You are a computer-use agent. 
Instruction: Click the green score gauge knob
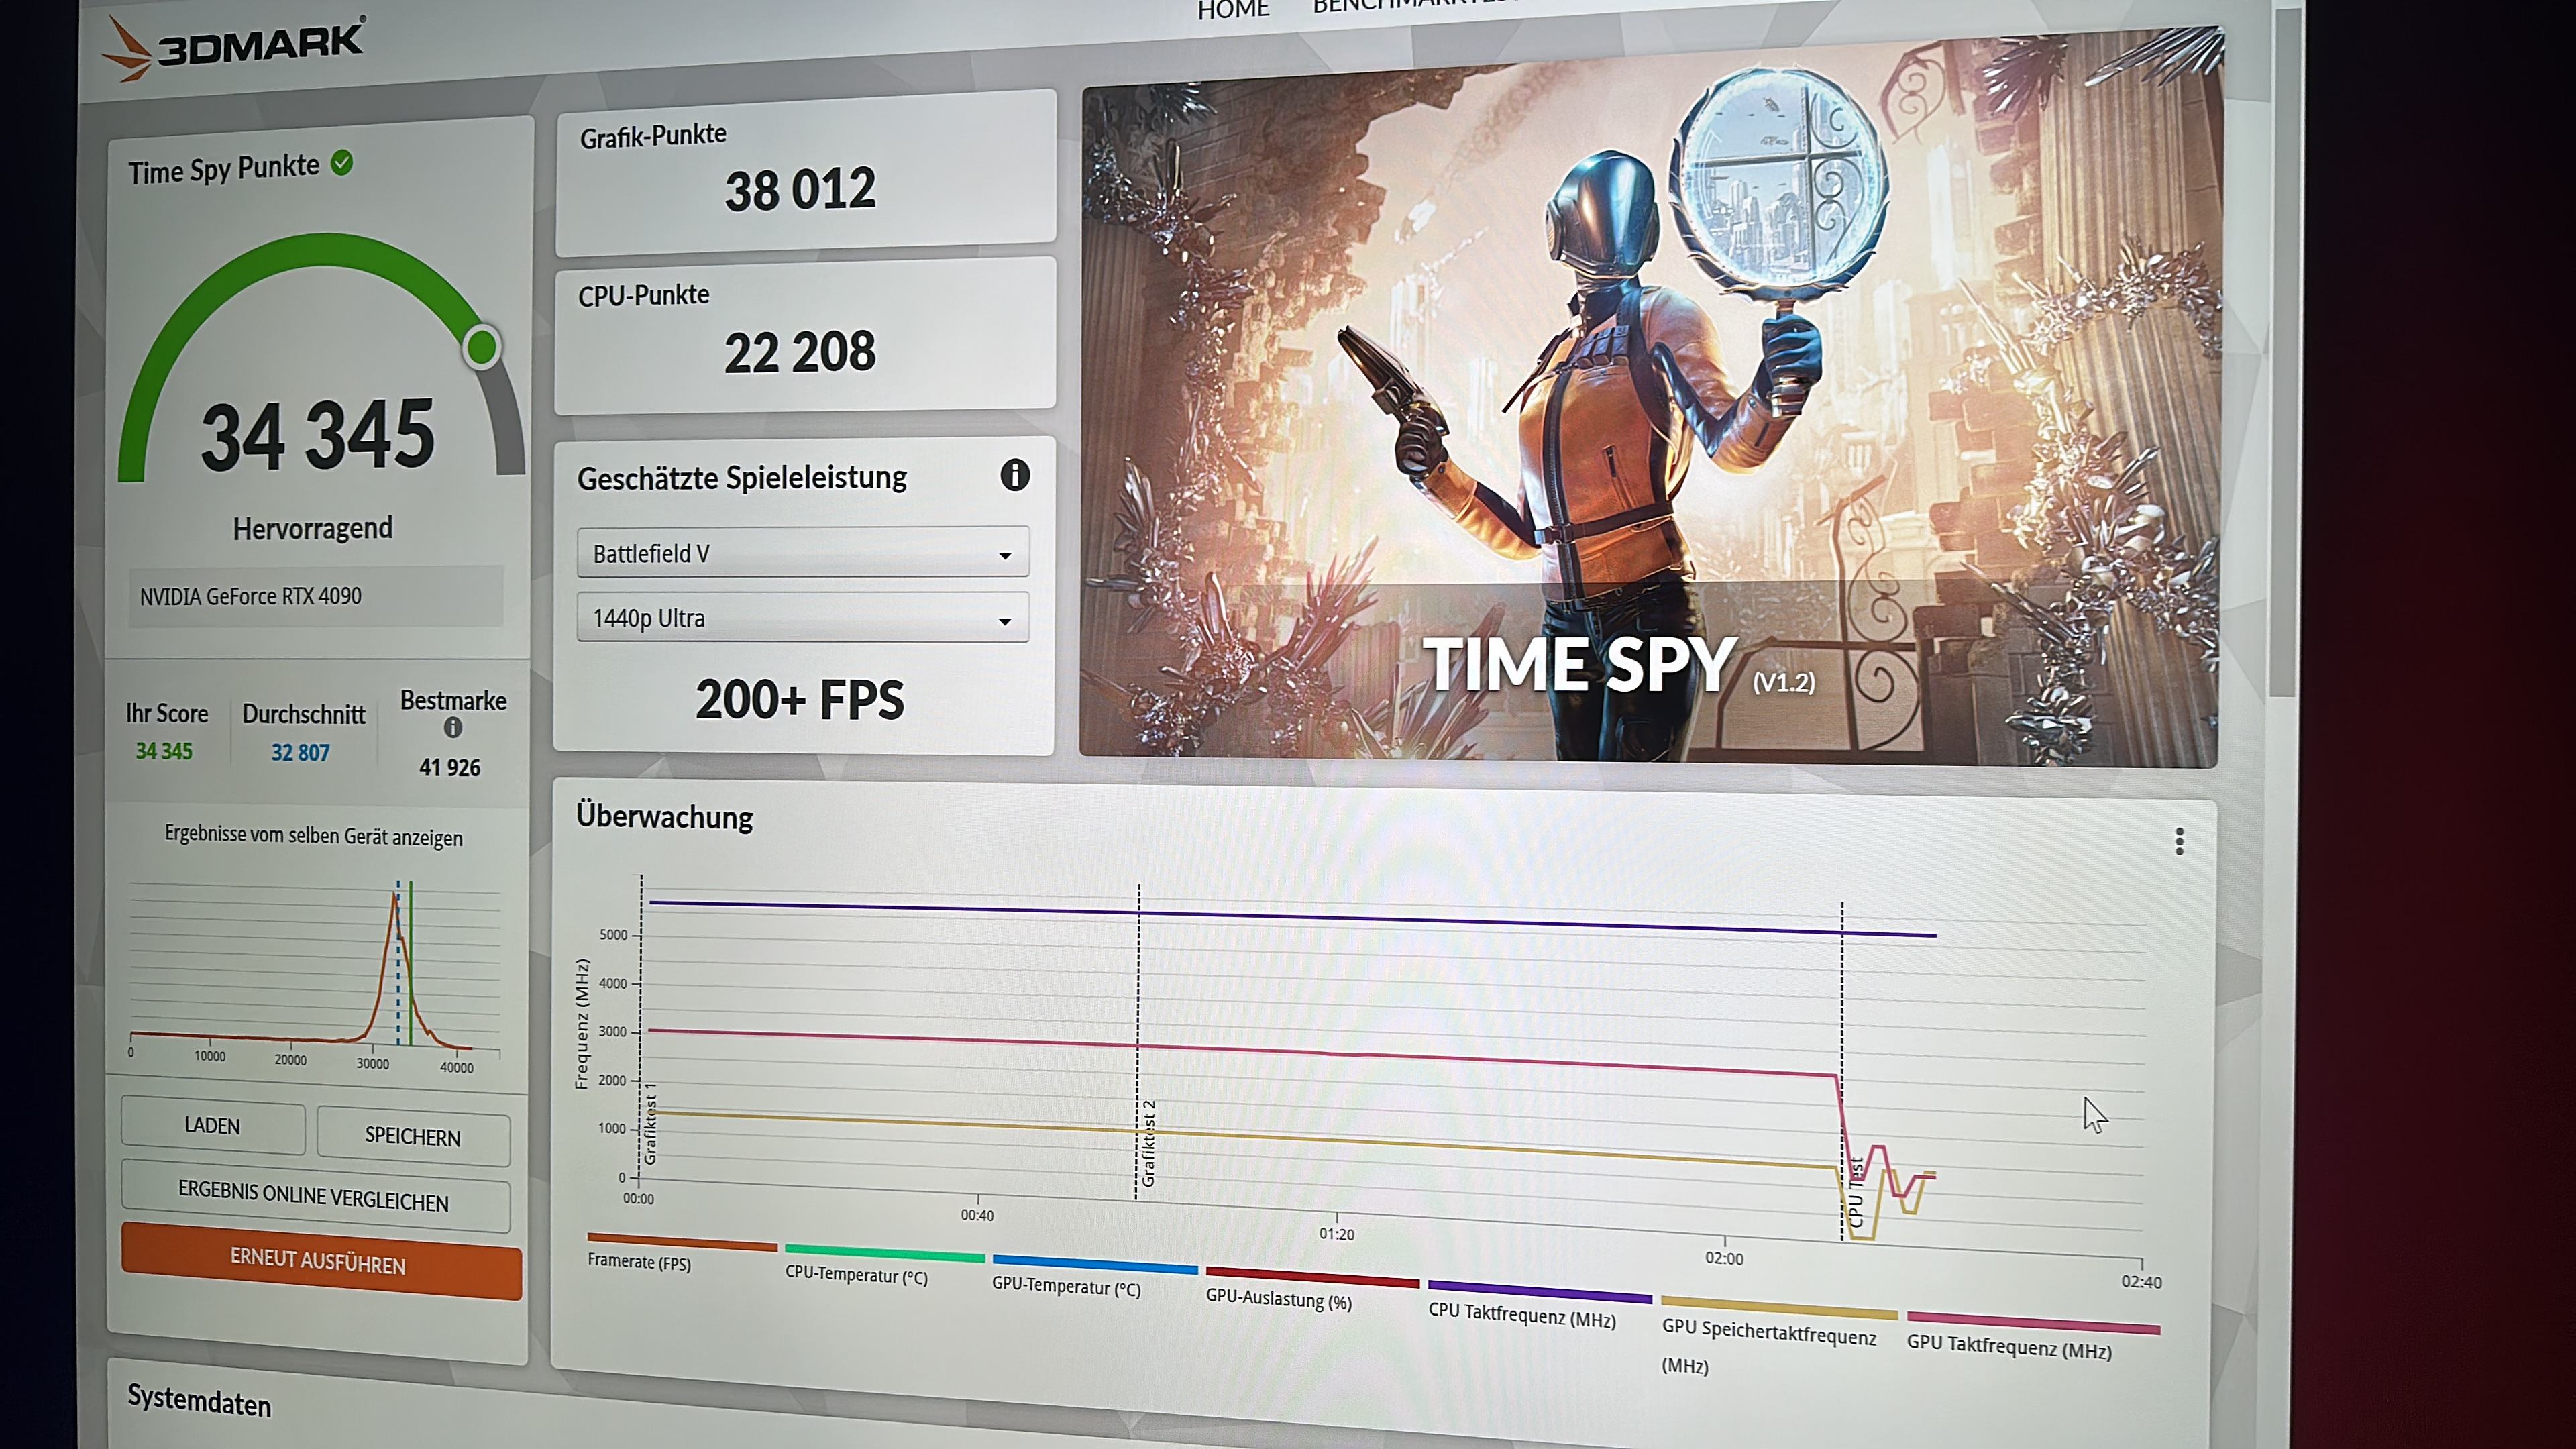click(482, 347)
